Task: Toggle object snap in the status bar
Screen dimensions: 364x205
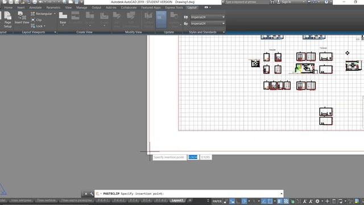Action: (270, 201)
